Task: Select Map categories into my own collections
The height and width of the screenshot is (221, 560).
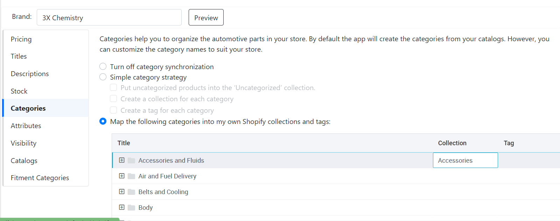Action: click(103, 121)
